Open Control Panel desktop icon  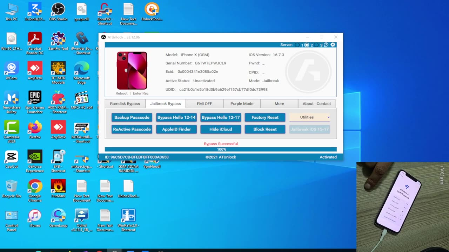(x=11, y=220)
